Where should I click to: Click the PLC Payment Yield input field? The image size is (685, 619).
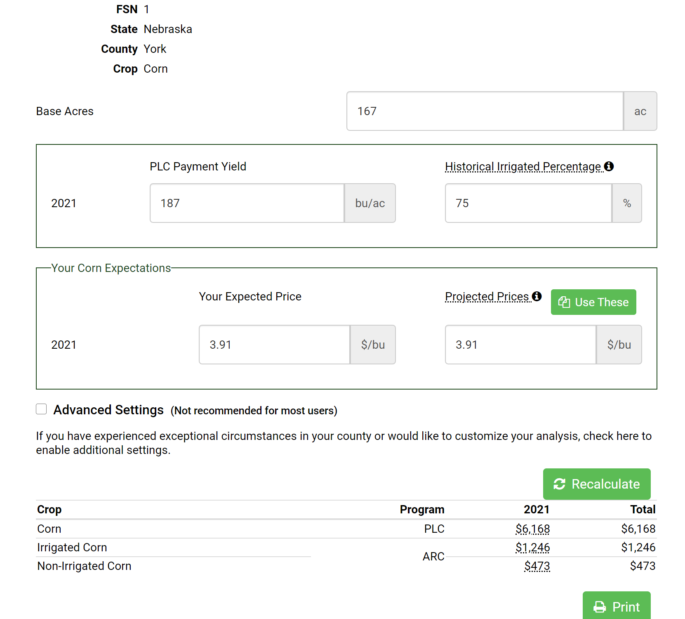(247, 203)
